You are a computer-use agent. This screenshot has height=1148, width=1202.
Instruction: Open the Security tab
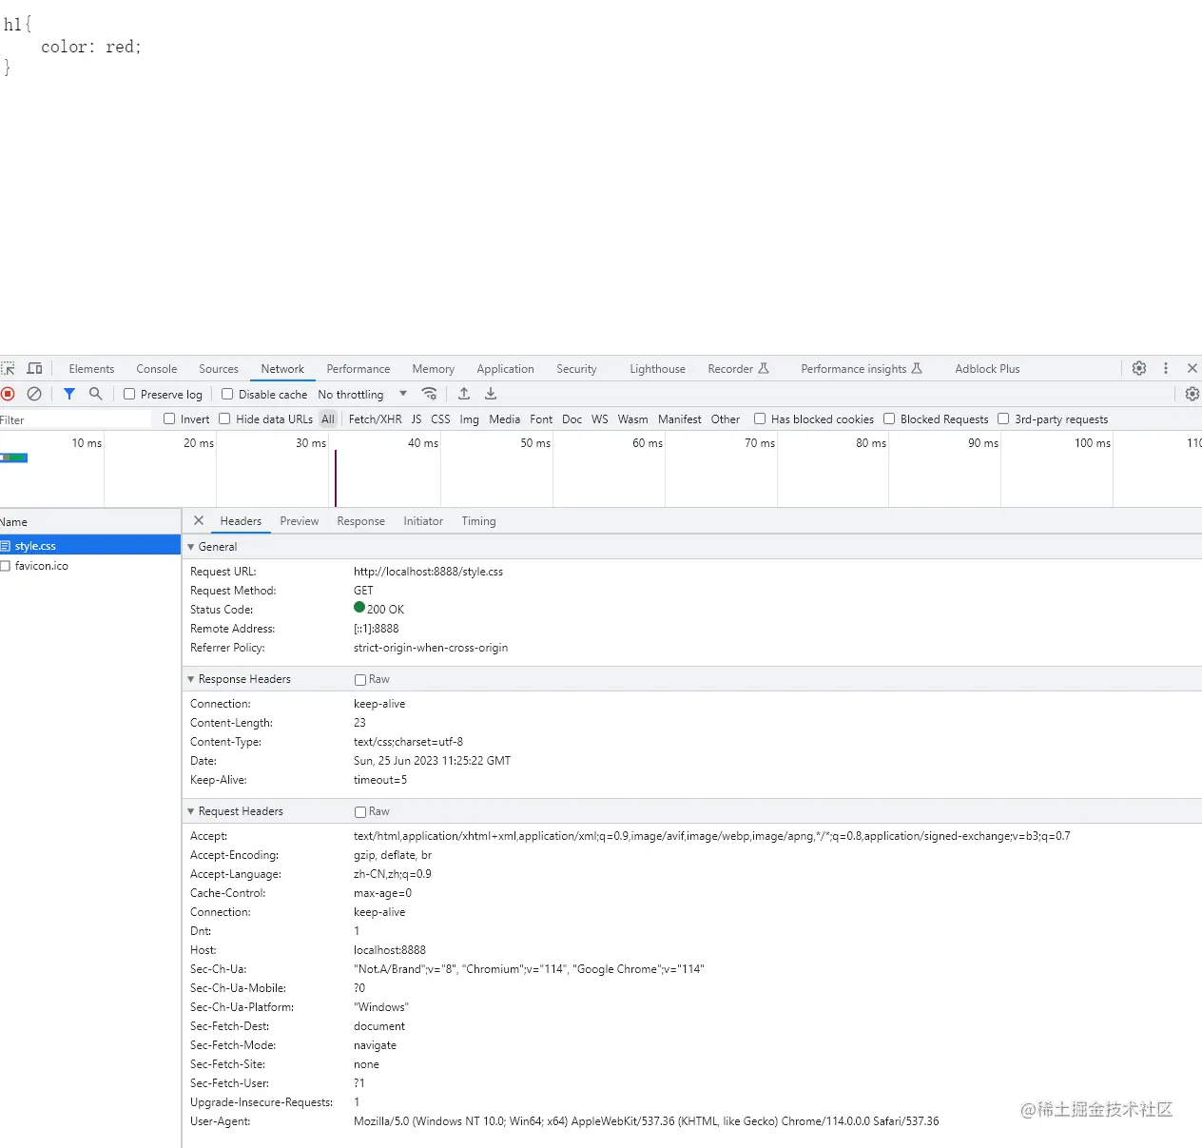576,369
